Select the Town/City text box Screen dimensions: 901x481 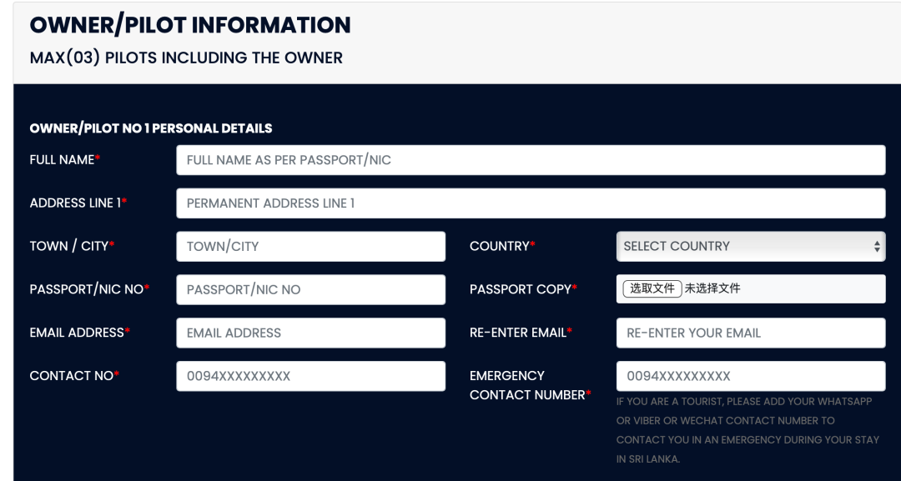pyautogui.click(x=311, y=246)
